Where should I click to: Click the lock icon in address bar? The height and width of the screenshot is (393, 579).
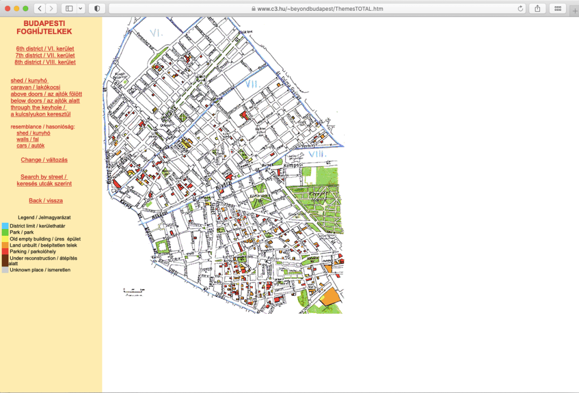pyautogui.click(x=253, y=8)
